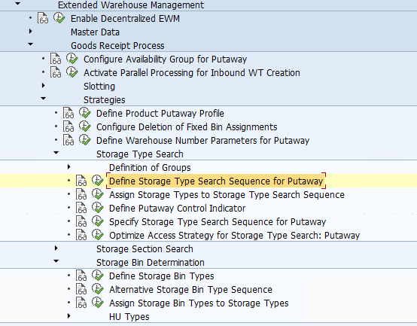Viewport: 417px width, 326px height.
Task: Open documentation icon for Define Storage Type Search Sequence
Action: point(81,181)
